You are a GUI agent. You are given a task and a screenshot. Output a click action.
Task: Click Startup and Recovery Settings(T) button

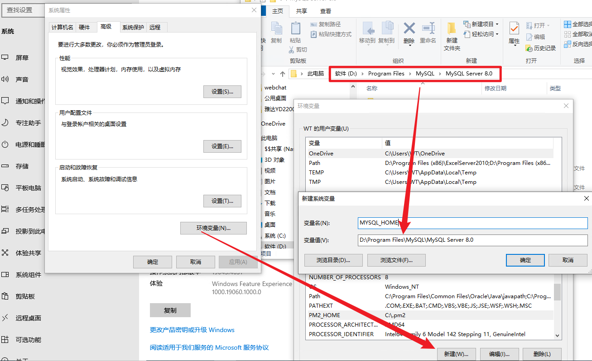tap(222, 201)
